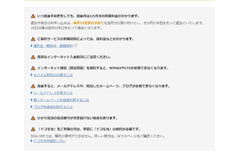Click warning icon beside 退会すると、メールアドレスや heading
This screenshot has height=159, width=238.
33,86
